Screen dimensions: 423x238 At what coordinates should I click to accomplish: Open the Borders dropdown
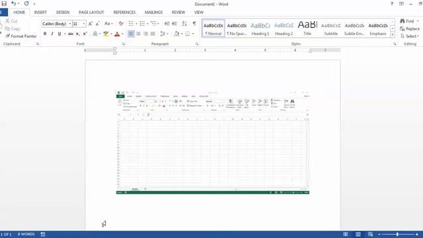click(193, 34)
